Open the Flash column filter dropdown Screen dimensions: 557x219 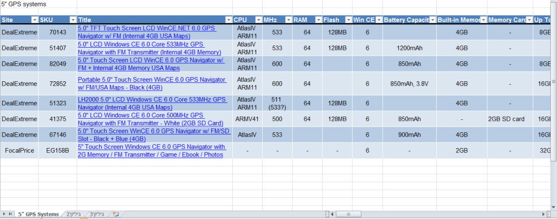pos(349,20)
